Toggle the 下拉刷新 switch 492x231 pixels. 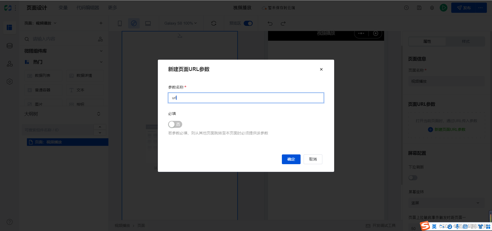[x=413, y=178]
